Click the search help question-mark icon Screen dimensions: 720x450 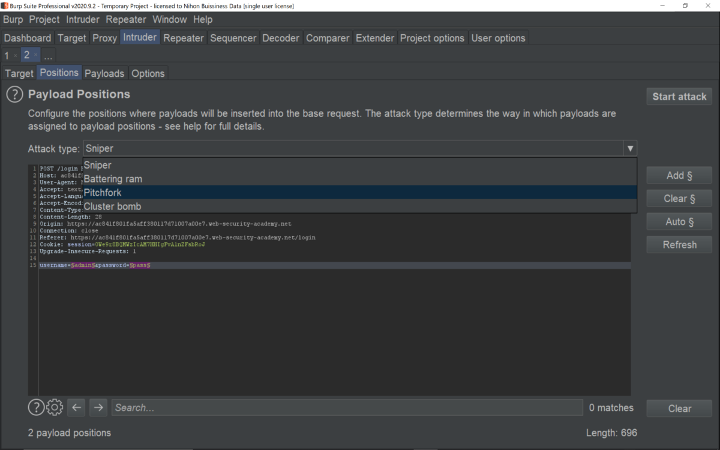[36, 407]
